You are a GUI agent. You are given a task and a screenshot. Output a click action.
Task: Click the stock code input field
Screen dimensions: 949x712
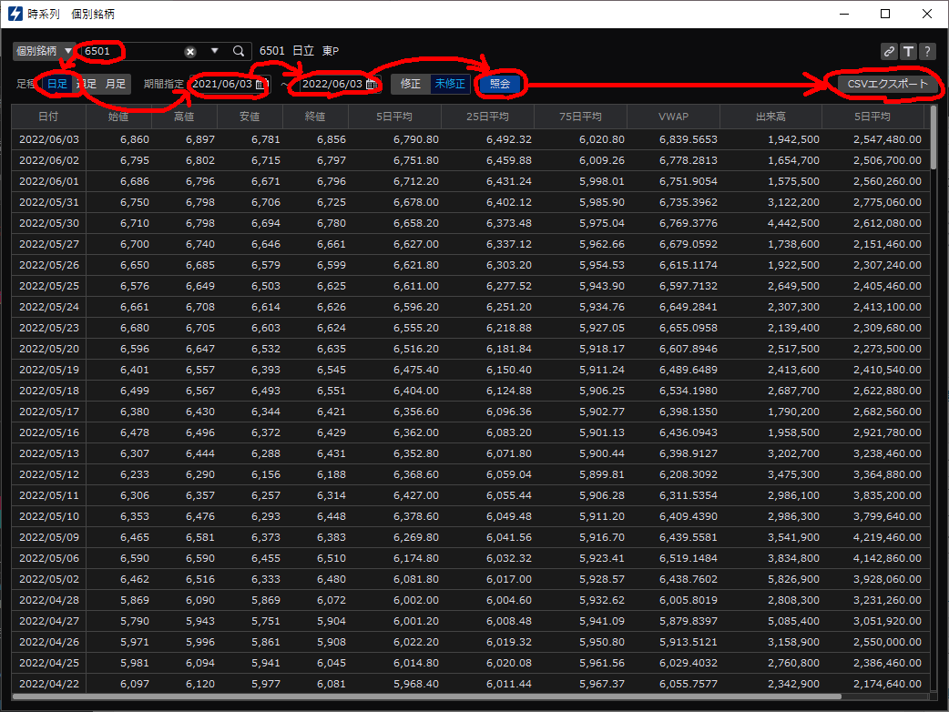tap(132, 52)
